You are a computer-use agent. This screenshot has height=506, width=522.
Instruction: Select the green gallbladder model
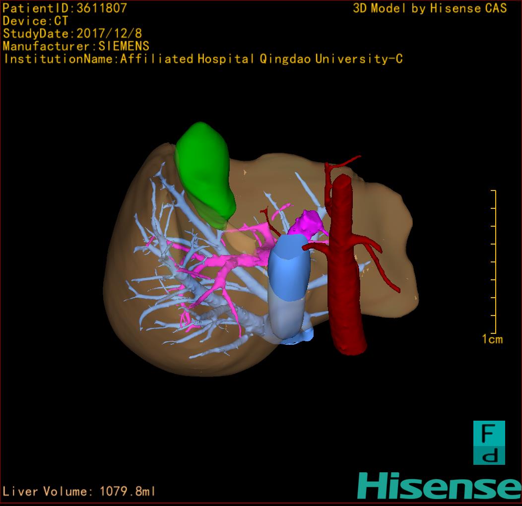click(x=204, y=169)
